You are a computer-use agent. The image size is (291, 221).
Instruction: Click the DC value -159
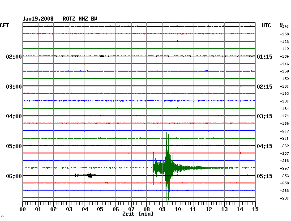[284, 71]
